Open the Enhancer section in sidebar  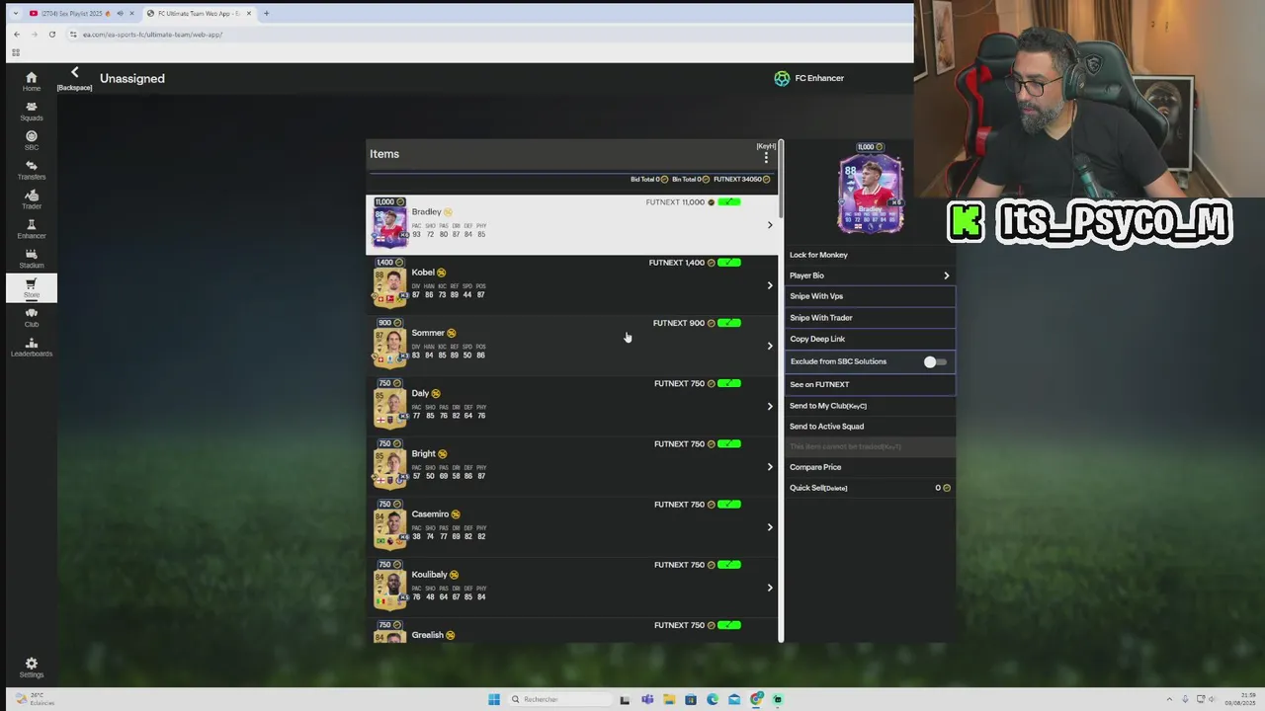31,229
